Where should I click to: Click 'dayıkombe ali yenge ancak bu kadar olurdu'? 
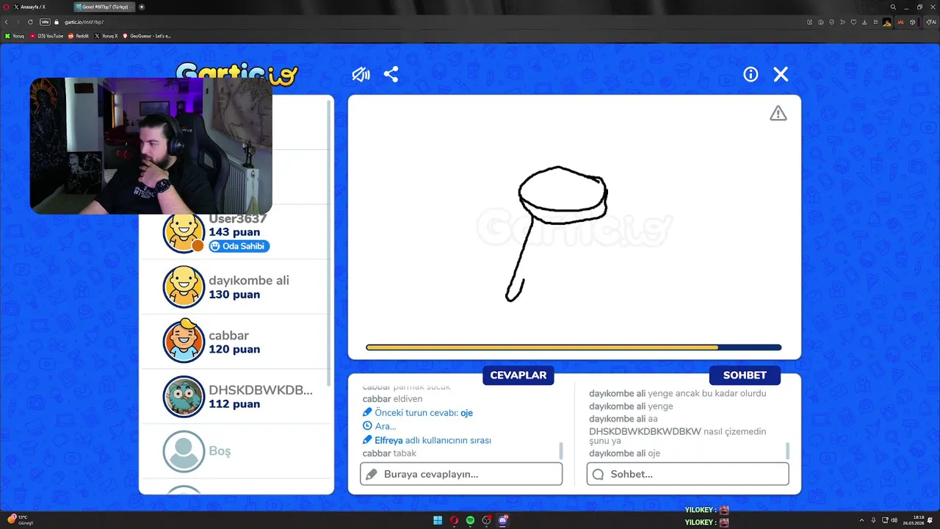click(x=677, y=394)
